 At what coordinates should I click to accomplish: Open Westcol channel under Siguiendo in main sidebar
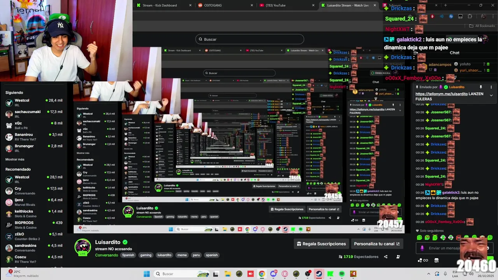coord(34,103)
